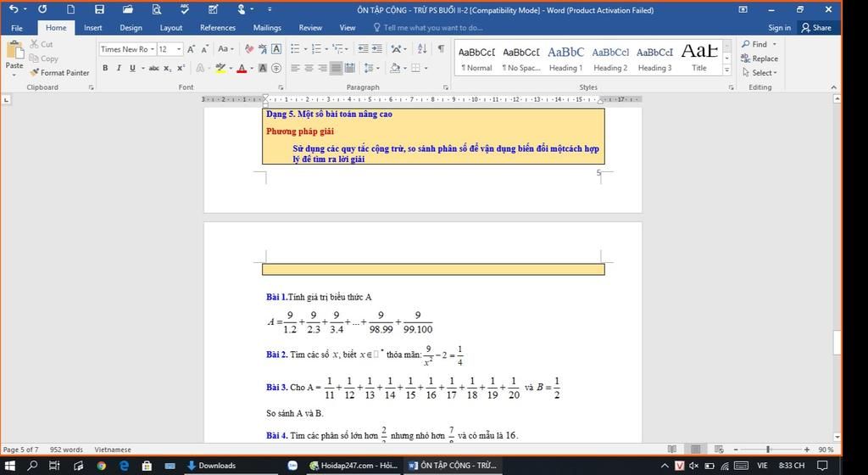The height and width of the screenshot is (475, 868).
Task: Click the Tell me what you want to do box
Action: [x=427, y=28]
